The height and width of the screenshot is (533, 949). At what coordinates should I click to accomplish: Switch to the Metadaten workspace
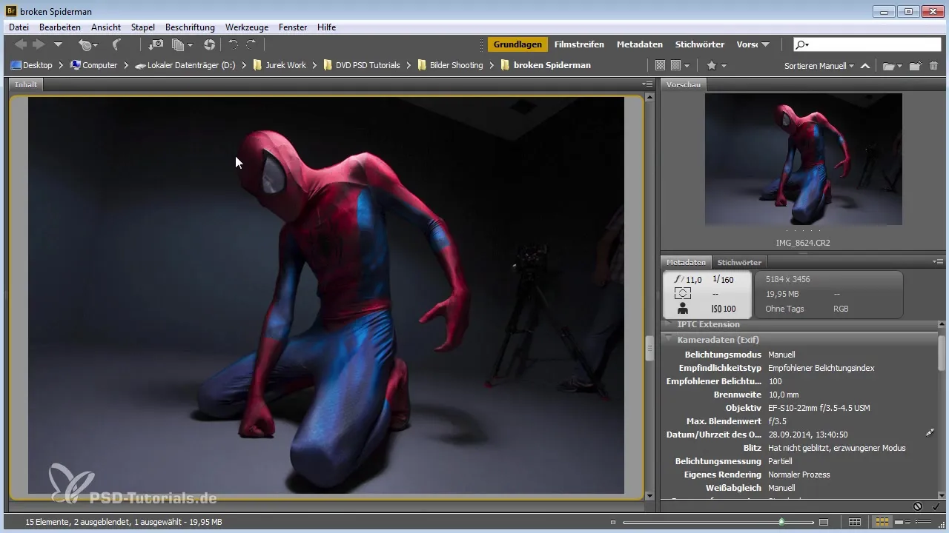click(640, 44)
